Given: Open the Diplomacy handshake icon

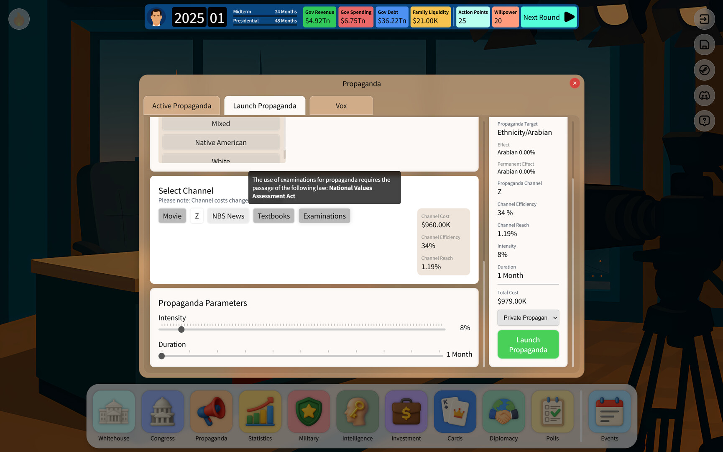Looking at the screenshot, I should (x=503, y=412).
